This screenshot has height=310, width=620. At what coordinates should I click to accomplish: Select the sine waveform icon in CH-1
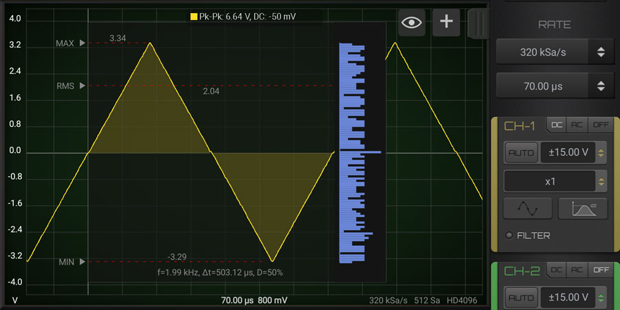tap(528, 208)
